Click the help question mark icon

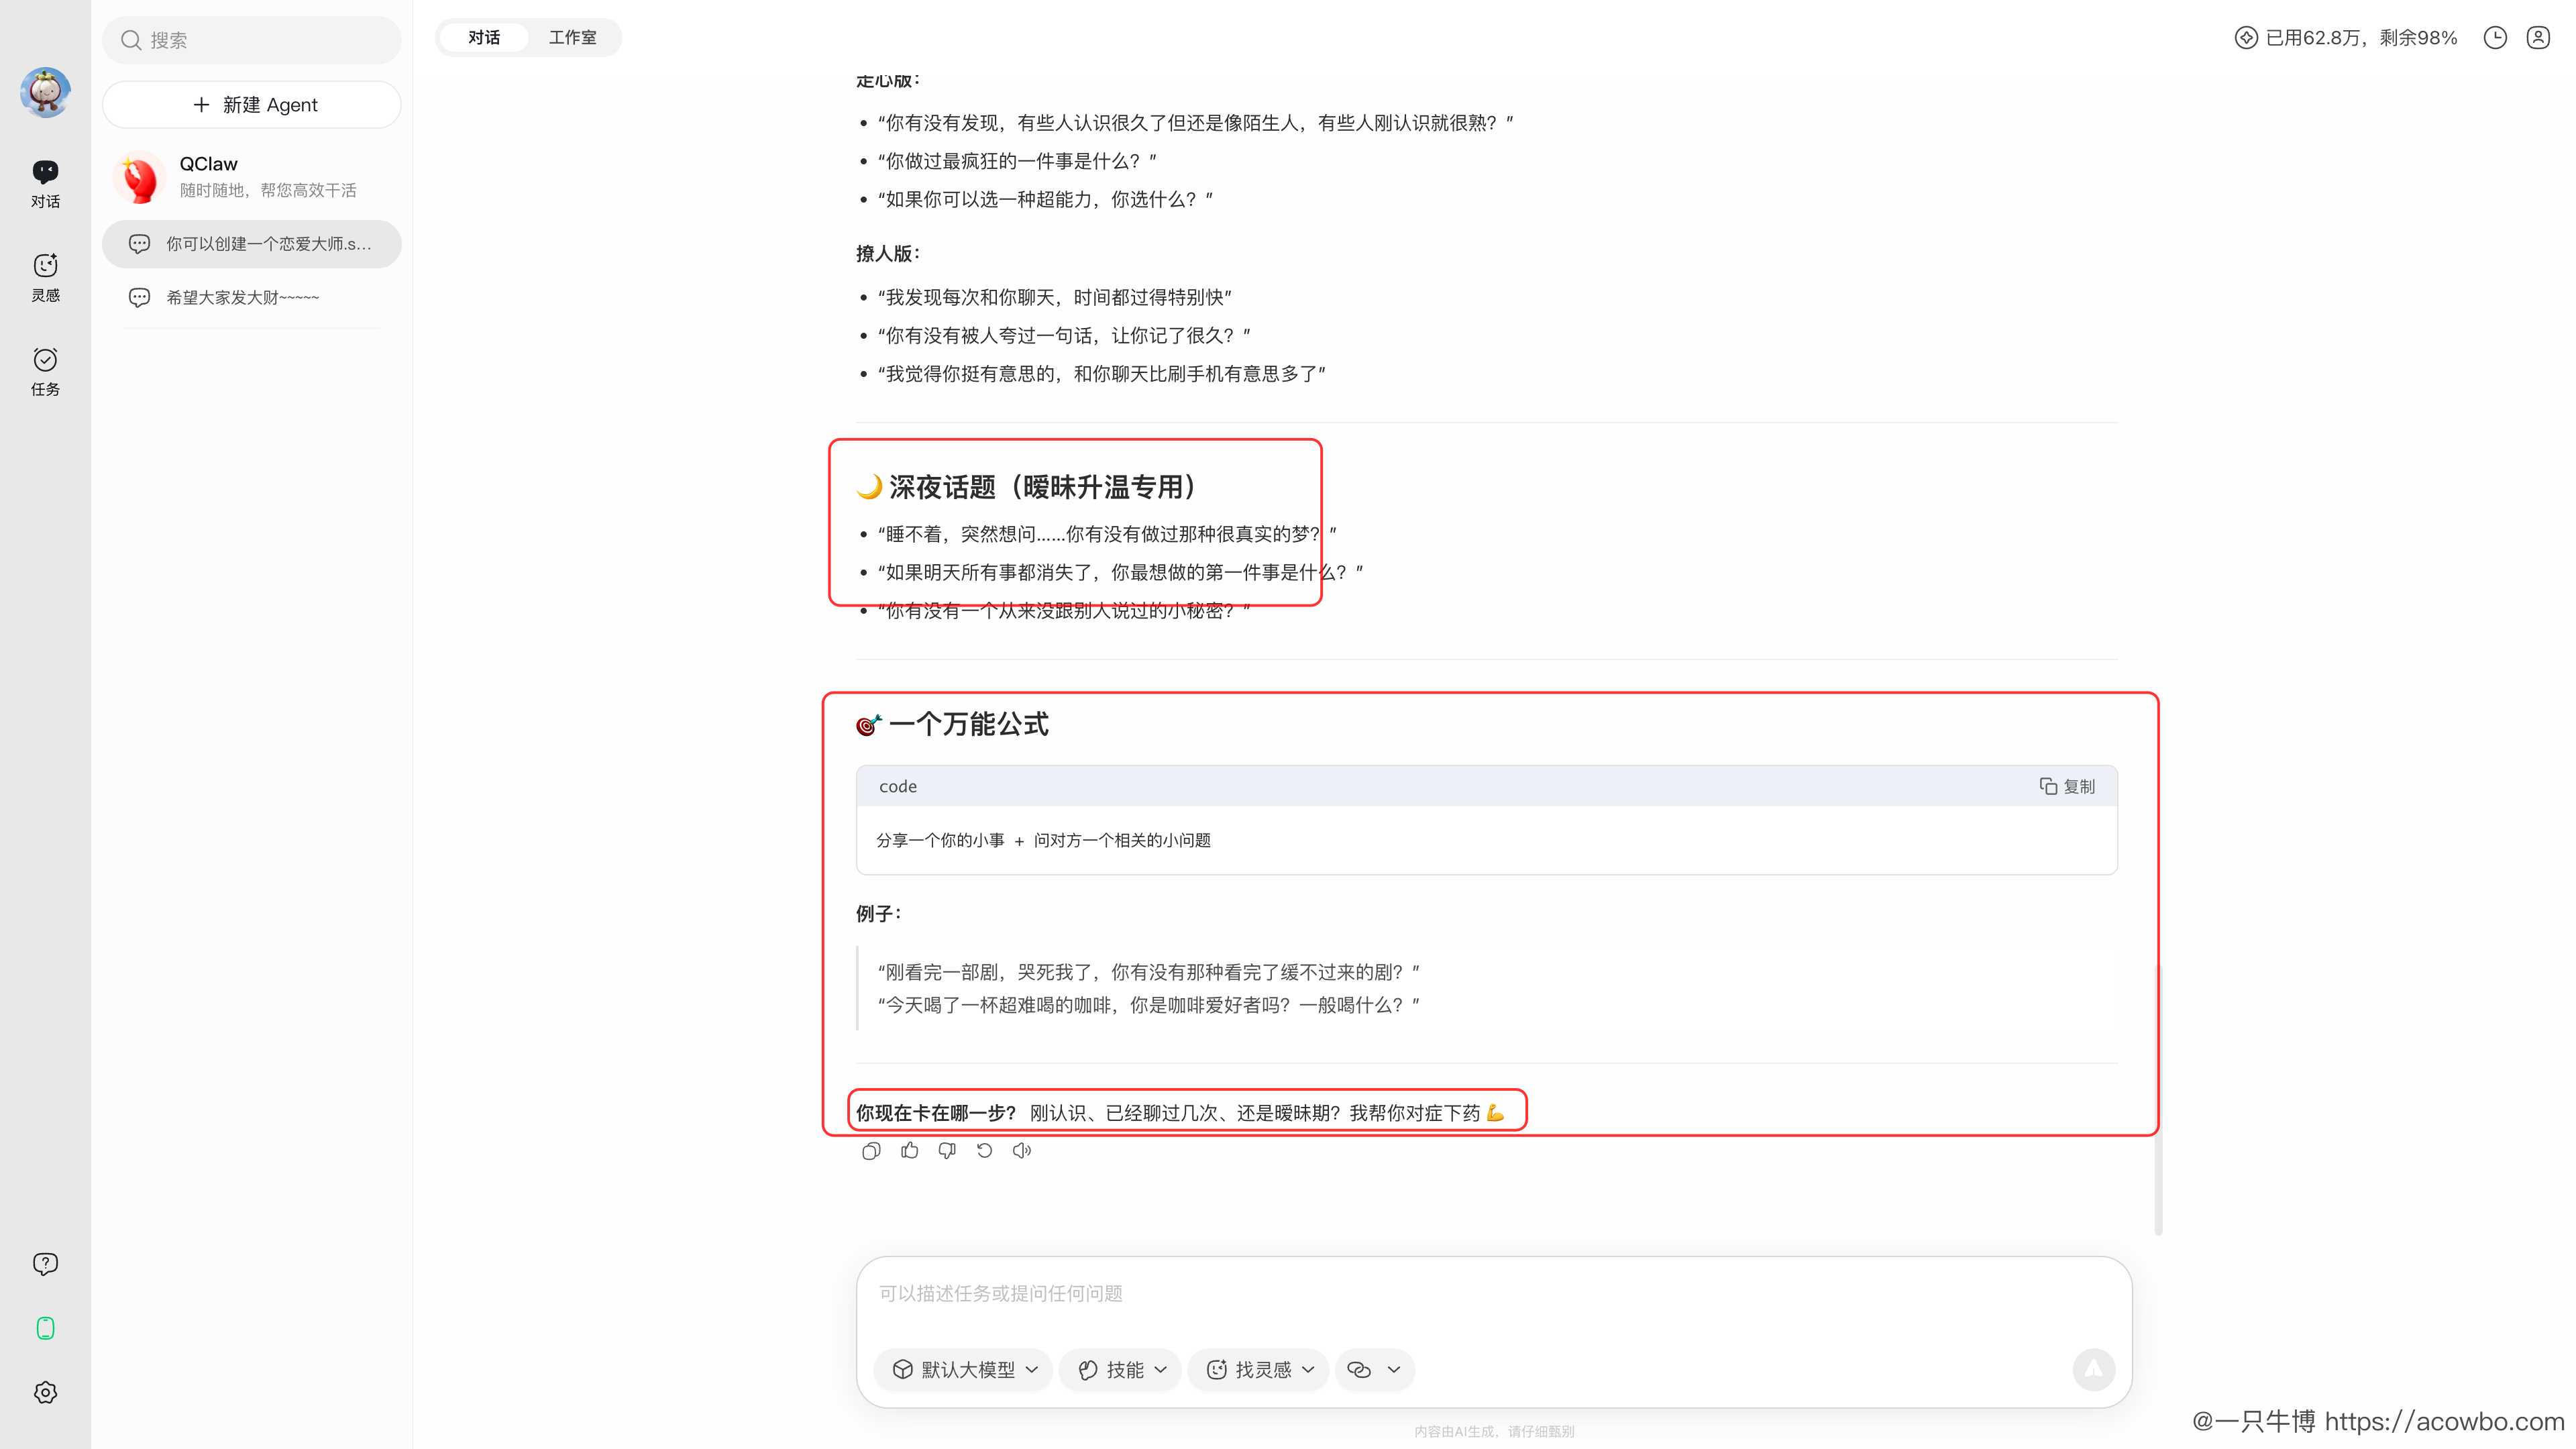tap(45, 1264)
